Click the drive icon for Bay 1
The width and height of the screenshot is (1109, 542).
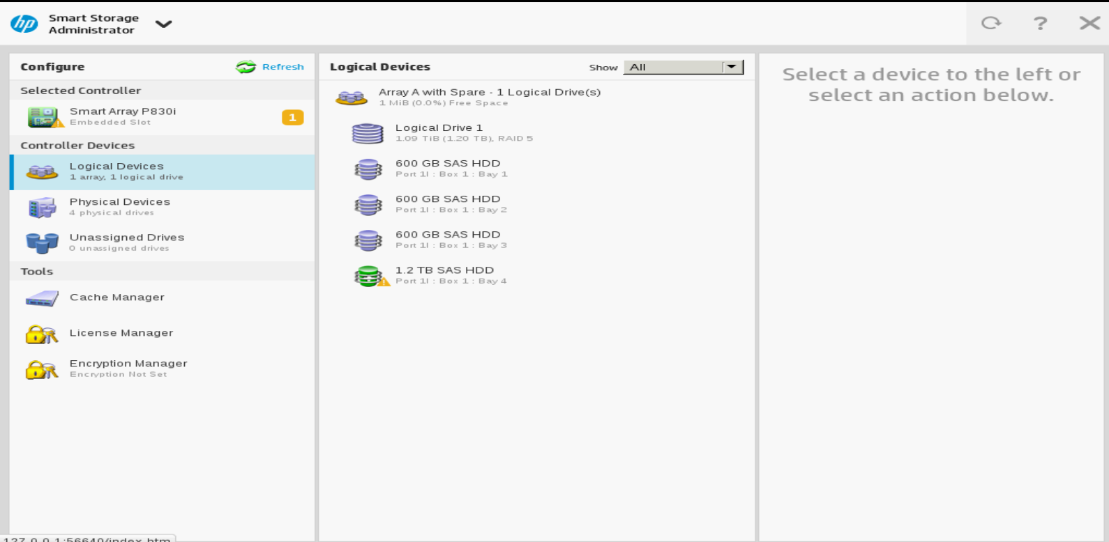(x=368, y=169)
